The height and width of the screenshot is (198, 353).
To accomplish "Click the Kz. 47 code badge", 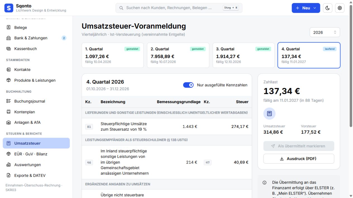I will pos(208,162).
